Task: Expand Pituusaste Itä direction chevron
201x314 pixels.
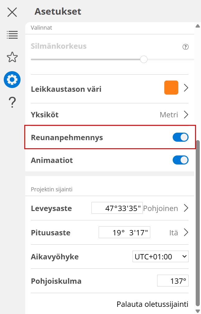Action: pyautogui.click(x=186, y=232)
